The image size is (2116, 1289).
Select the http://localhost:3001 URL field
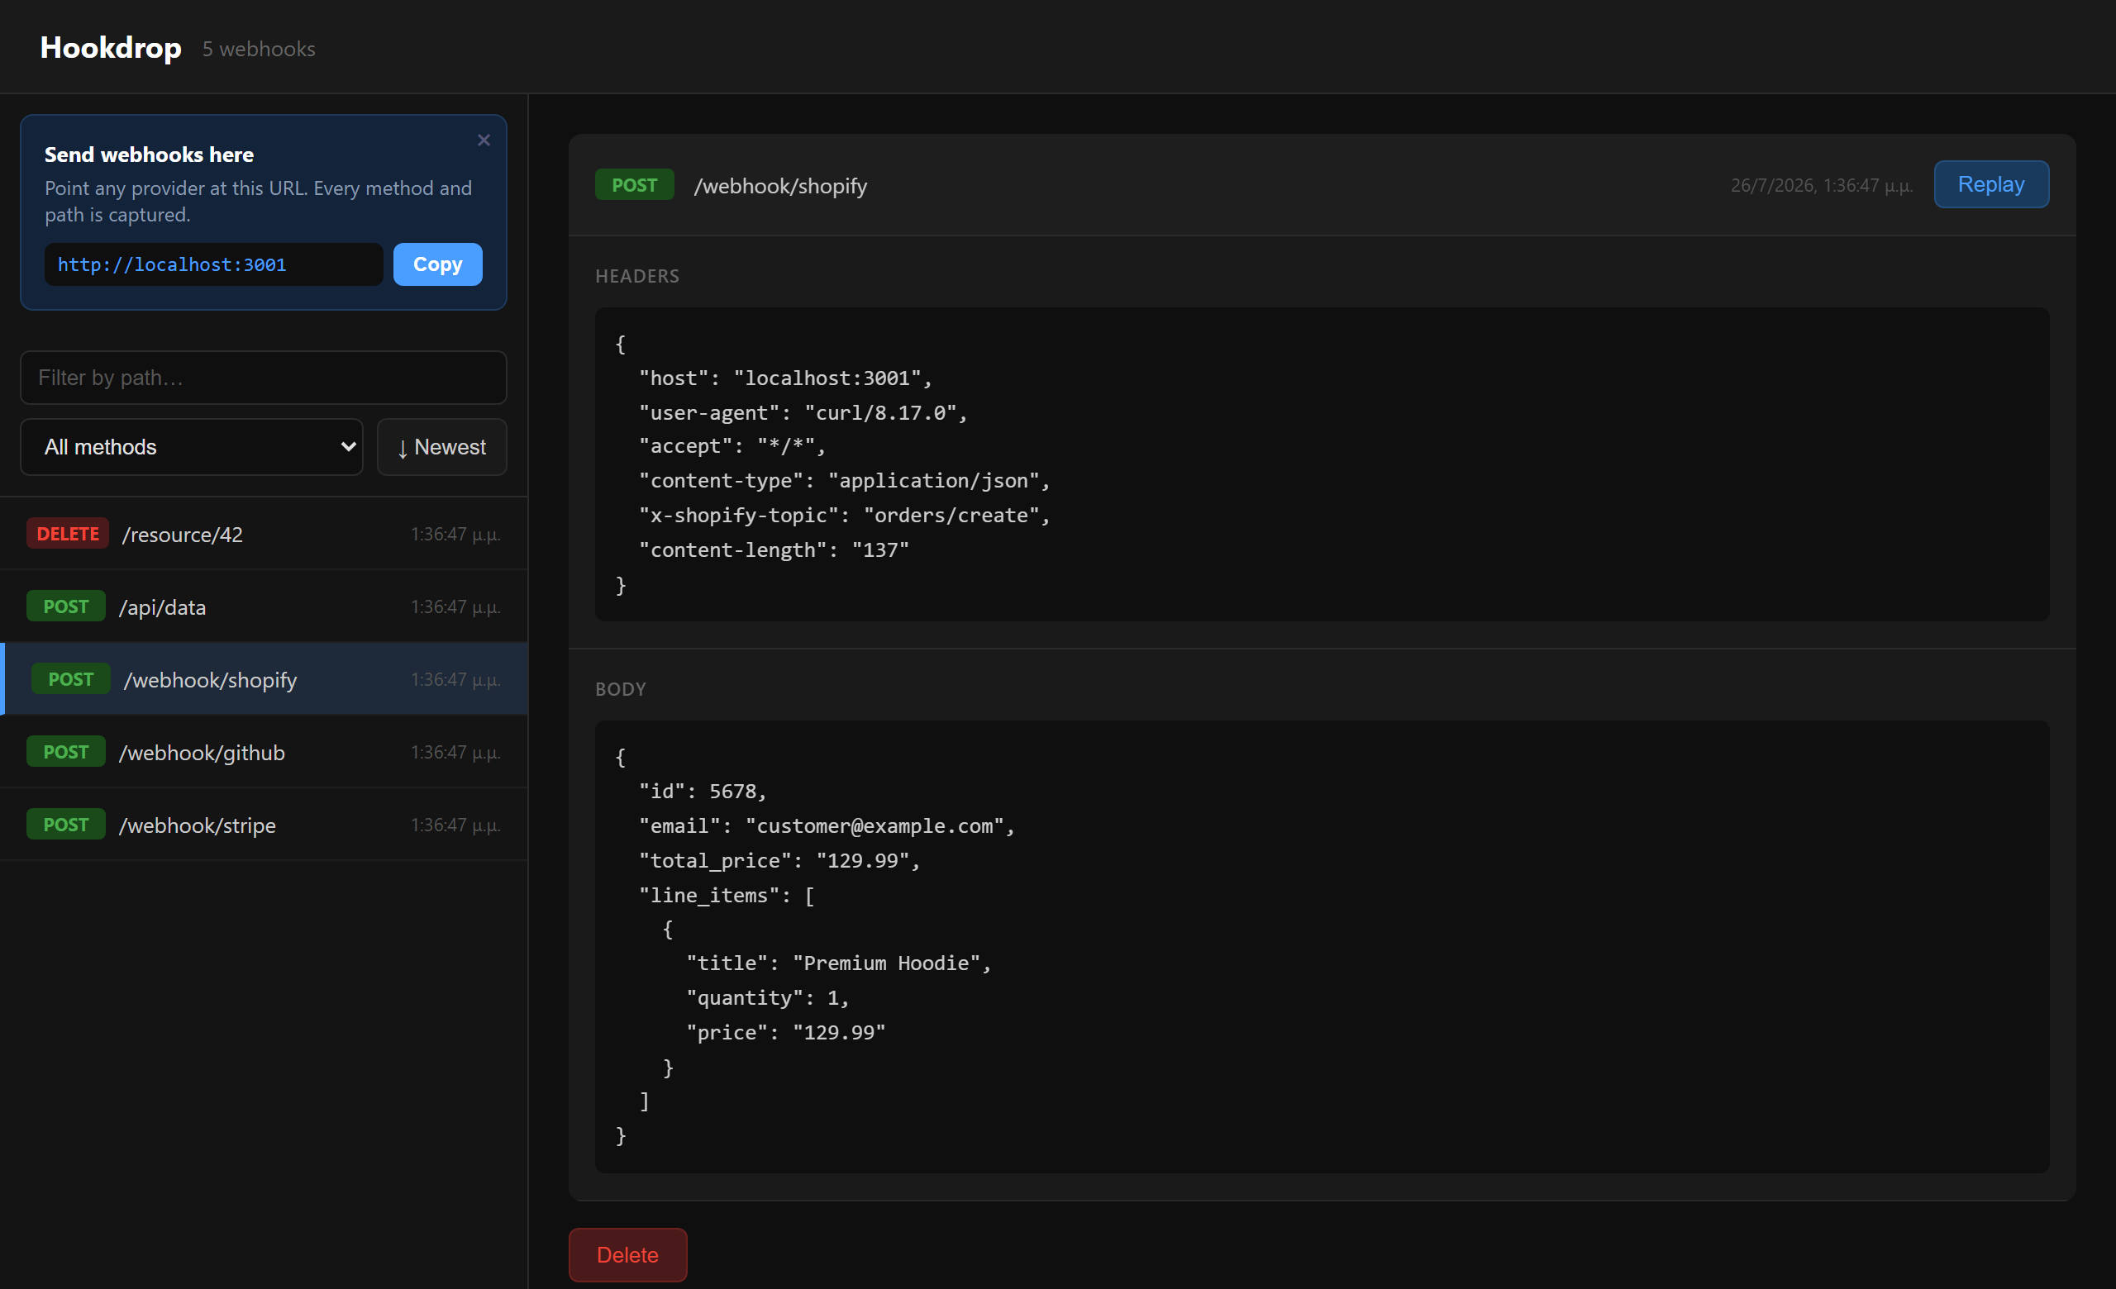(213, 264)
